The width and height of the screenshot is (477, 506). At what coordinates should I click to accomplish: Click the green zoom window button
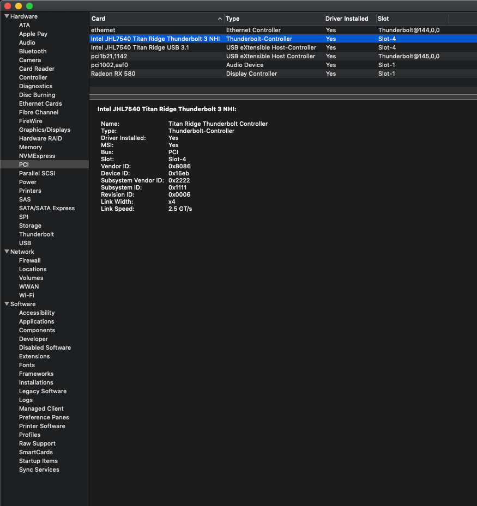pos(29,6)
